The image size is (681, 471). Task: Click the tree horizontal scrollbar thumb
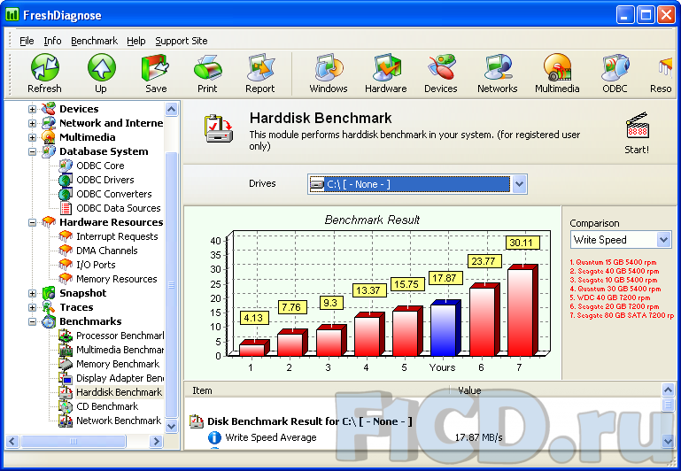[x=73, y=442]
